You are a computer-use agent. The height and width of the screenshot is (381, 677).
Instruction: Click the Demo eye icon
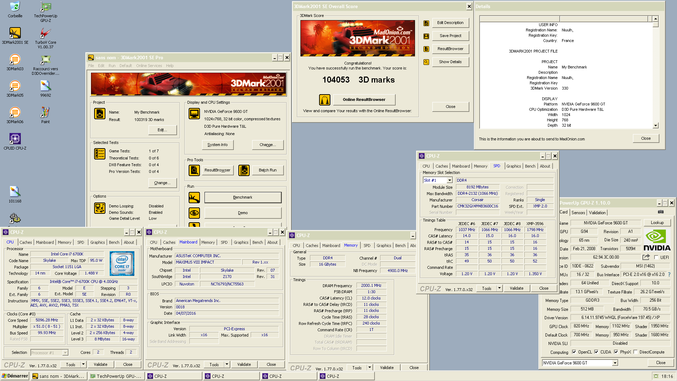pos(194,213)
